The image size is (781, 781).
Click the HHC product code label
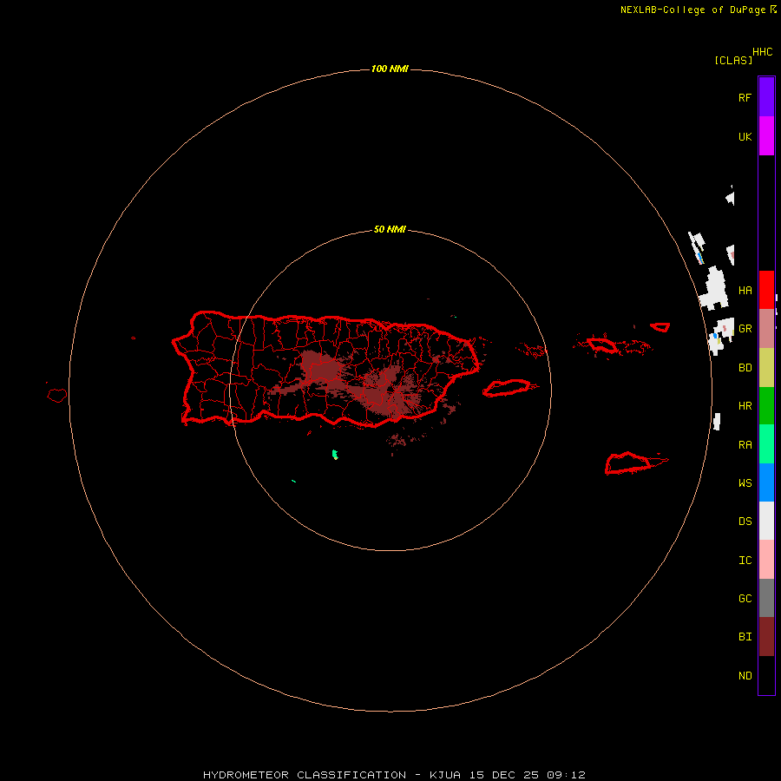click(762, 52)
